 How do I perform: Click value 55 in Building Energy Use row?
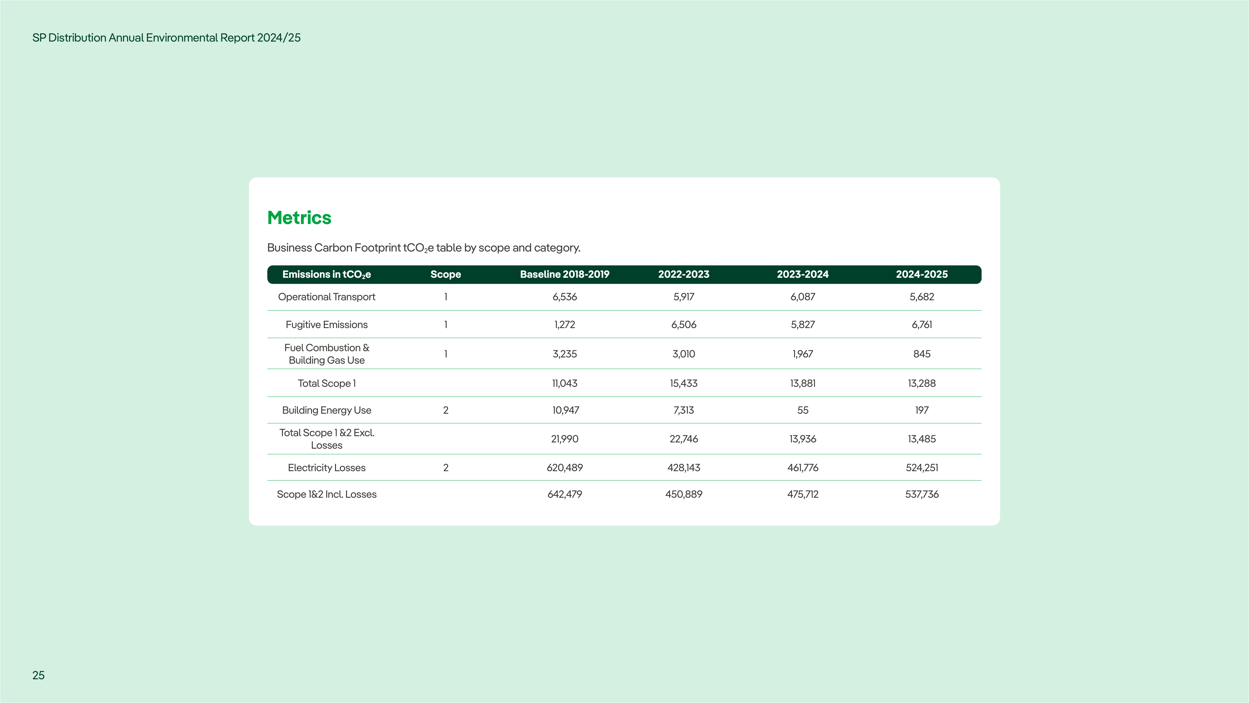(x=803, y=411)
